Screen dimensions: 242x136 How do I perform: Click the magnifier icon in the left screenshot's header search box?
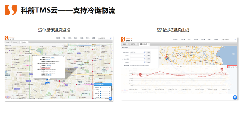pos(110,38)
